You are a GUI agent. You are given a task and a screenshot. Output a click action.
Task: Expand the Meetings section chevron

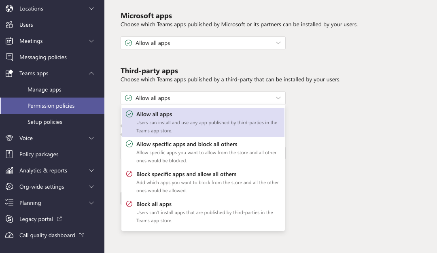pos(91,41)
